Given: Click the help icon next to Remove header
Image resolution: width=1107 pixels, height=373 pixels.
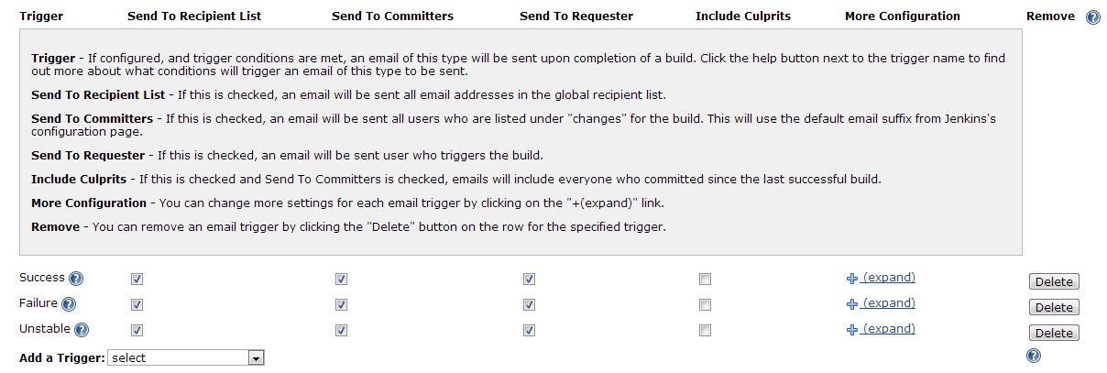Looking at the screenshot, I should click(x=1092, y=17).
